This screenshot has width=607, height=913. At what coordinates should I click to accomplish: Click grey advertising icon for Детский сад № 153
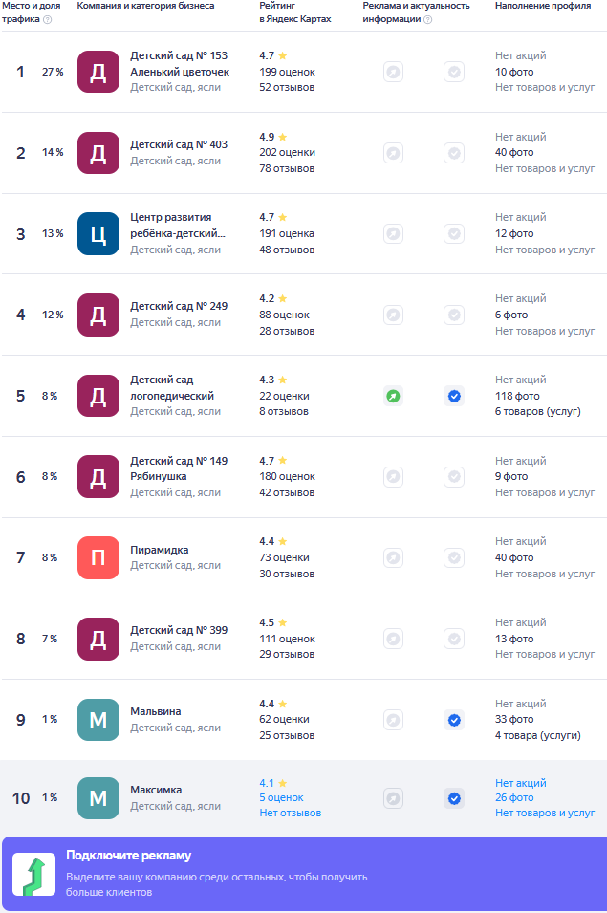(393, 72)
